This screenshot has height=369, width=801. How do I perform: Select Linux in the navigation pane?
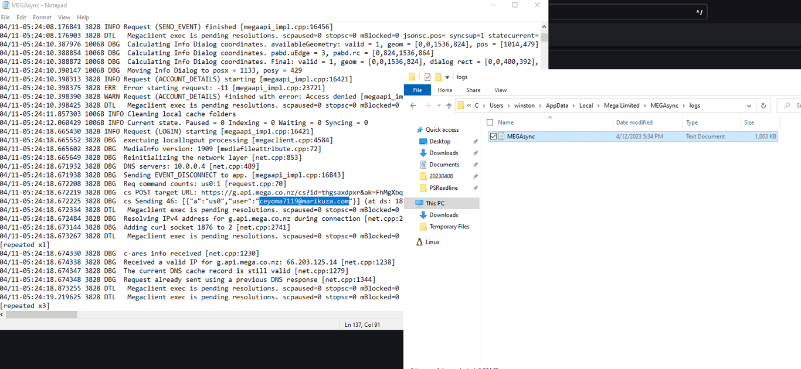(432, 242)
